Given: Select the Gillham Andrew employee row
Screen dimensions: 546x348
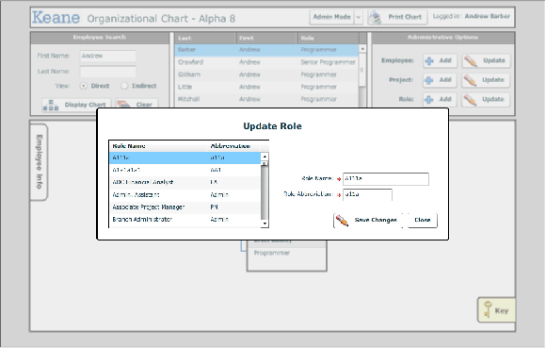Looking at the screenshot, I should point(266,75).
